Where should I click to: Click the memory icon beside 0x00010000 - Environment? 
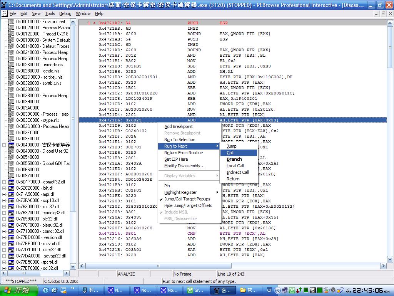[x=11, y=22]
